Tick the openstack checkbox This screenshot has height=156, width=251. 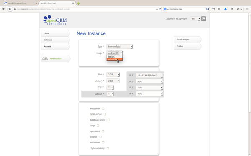click(x=103, y=131)
